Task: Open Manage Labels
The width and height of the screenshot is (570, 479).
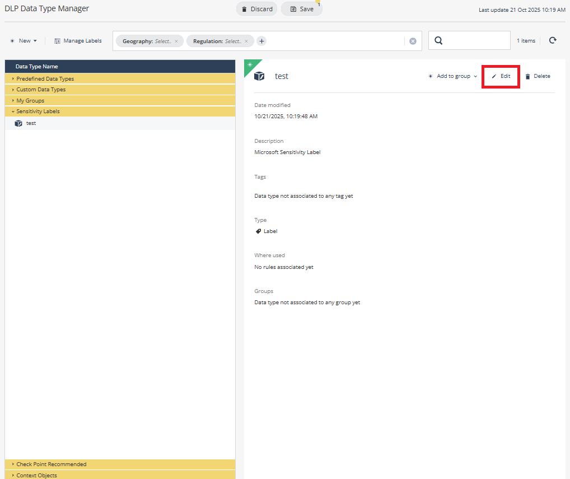Action: (78, 41)
